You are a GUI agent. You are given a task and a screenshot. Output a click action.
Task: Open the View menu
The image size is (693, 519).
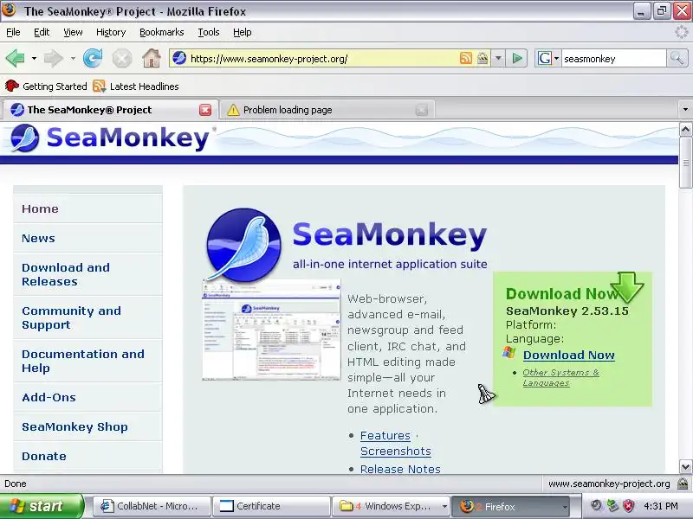coord(73,32)
